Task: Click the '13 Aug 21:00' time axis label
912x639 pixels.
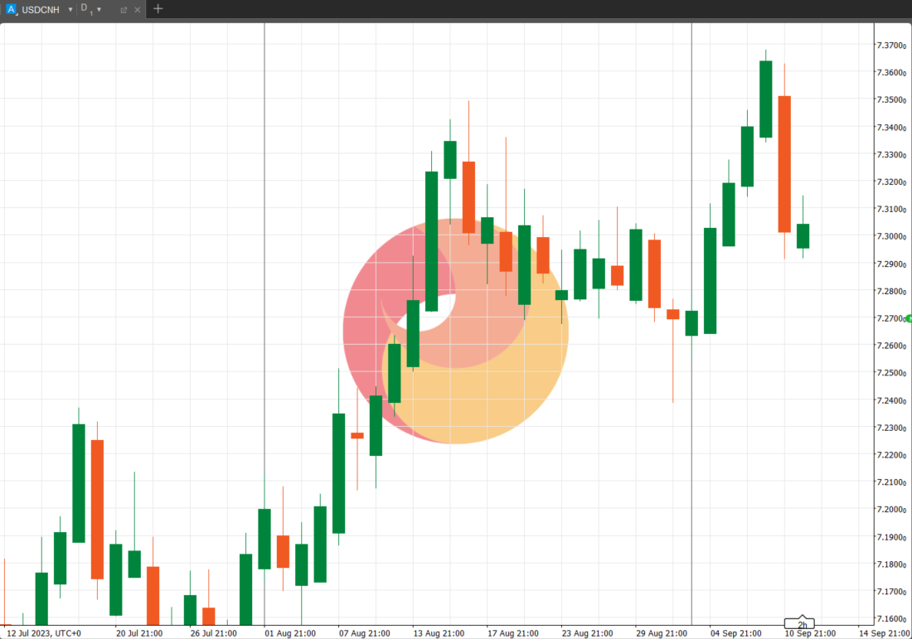Action: click(439, 633)
